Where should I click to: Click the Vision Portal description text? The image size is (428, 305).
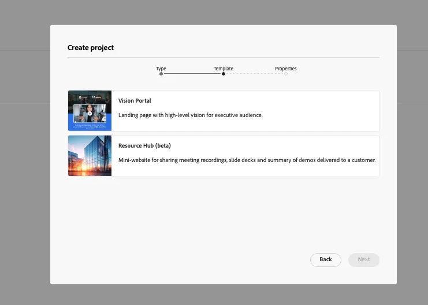pos(191,115)
